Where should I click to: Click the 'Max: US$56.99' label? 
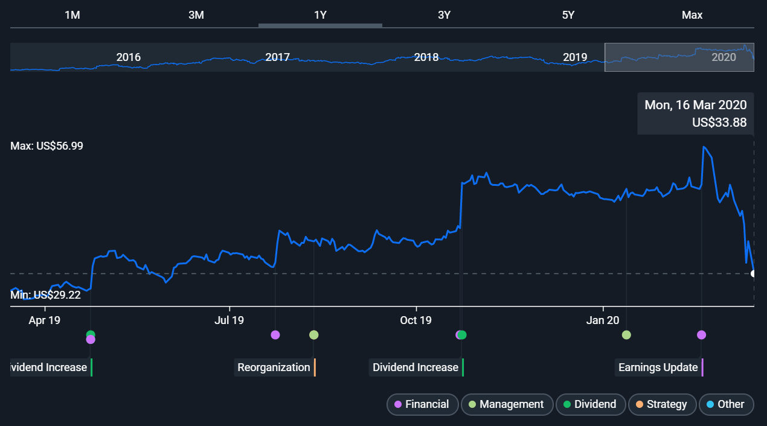47,146
